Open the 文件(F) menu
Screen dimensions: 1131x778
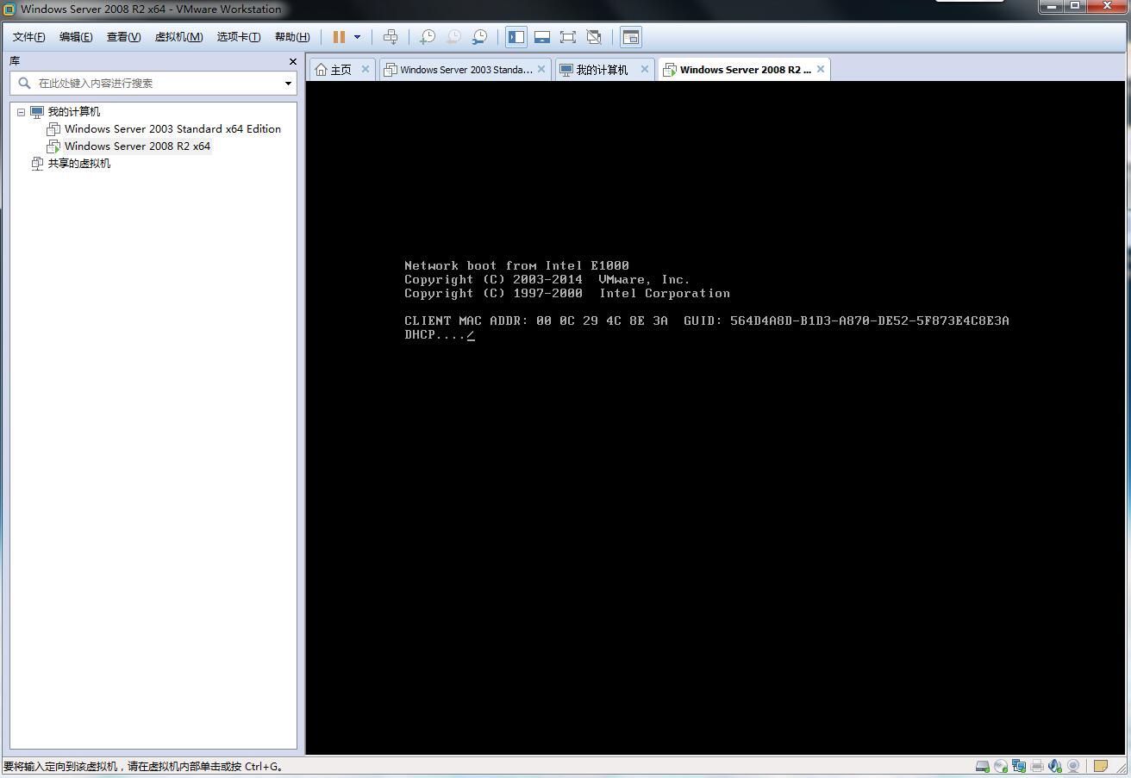[29, 37]
